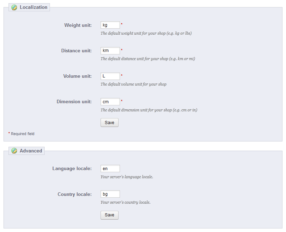286x232 pixels.
Task: Focus the Language locale field
Action: tap(110, 169)
